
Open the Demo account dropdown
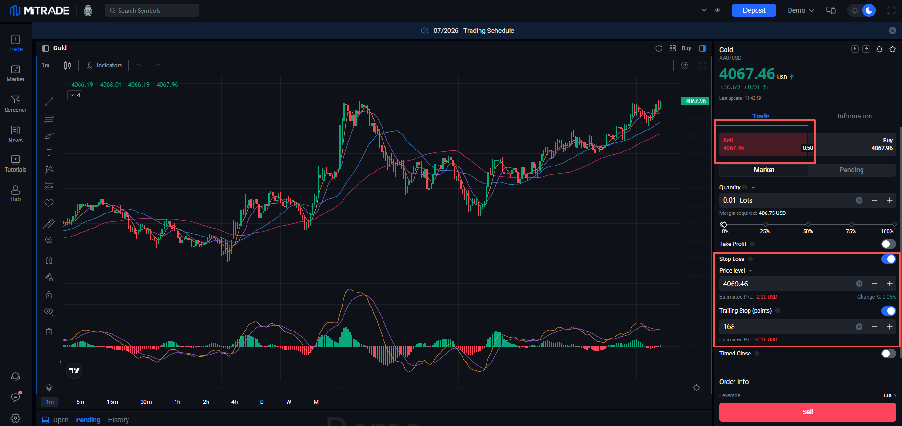point(801,10)
